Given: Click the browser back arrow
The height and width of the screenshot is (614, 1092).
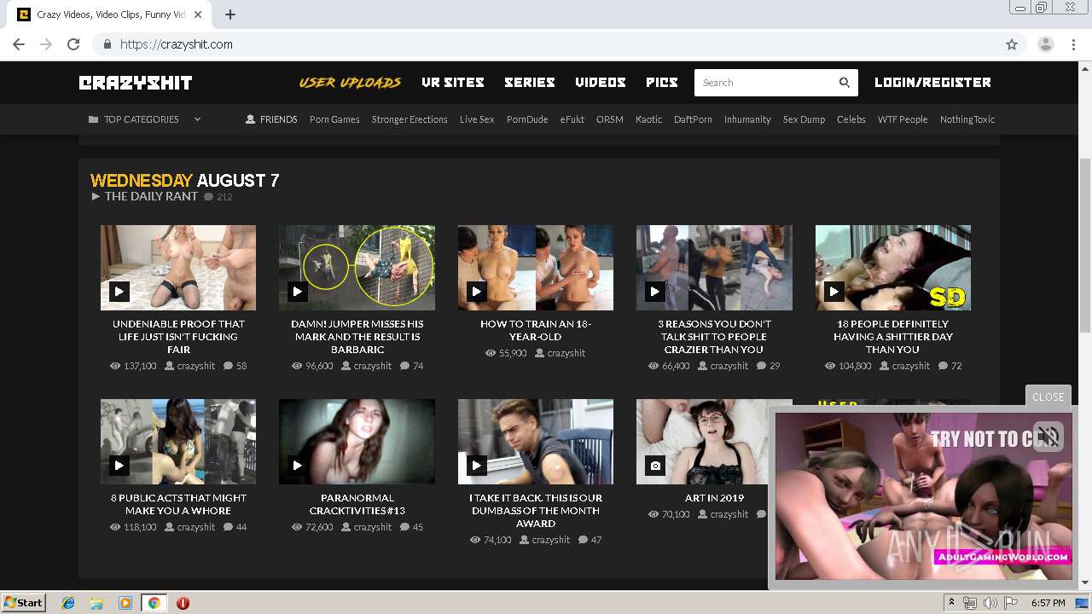Looking at the screenshot, I should tap(19, 44).
